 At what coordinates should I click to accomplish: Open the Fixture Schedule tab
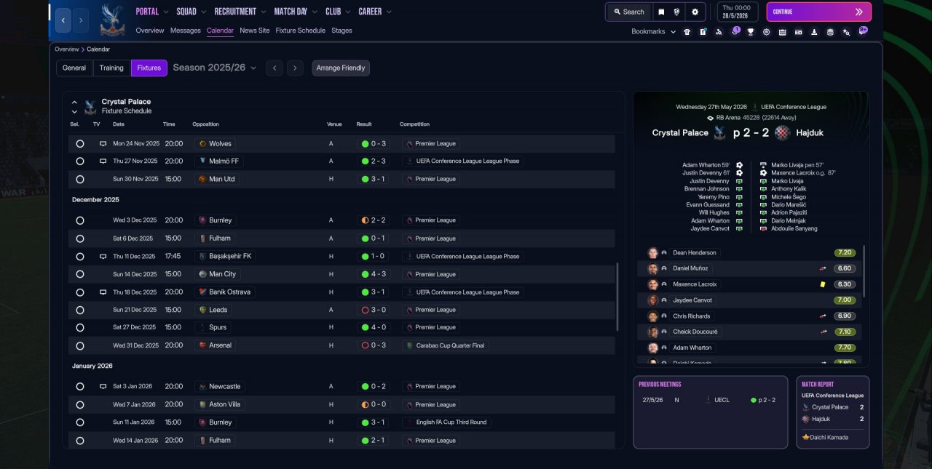[x=301, y=31]
